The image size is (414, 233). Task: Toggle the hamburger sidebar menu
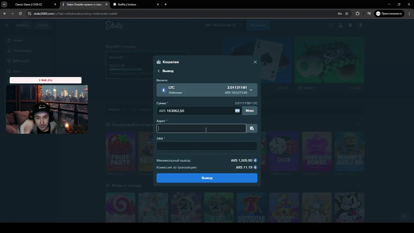(x=6, y=25)
